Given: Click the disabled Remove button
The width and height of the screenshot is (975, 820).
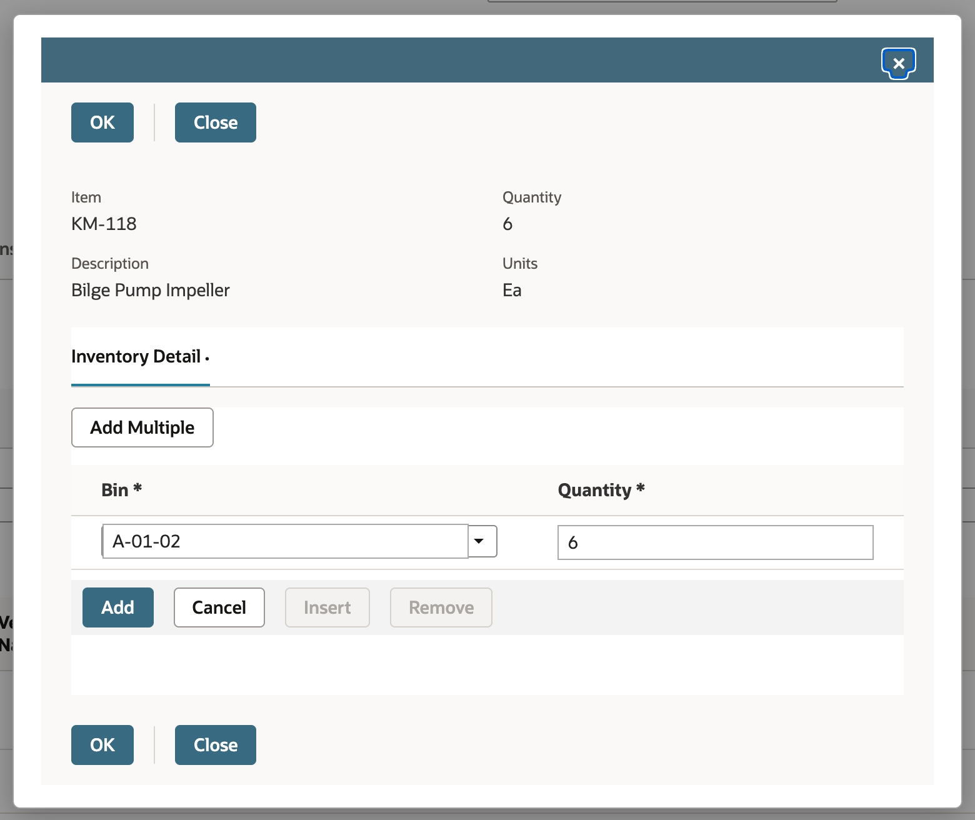Looking at the screenshot, I should coord(441,607).
